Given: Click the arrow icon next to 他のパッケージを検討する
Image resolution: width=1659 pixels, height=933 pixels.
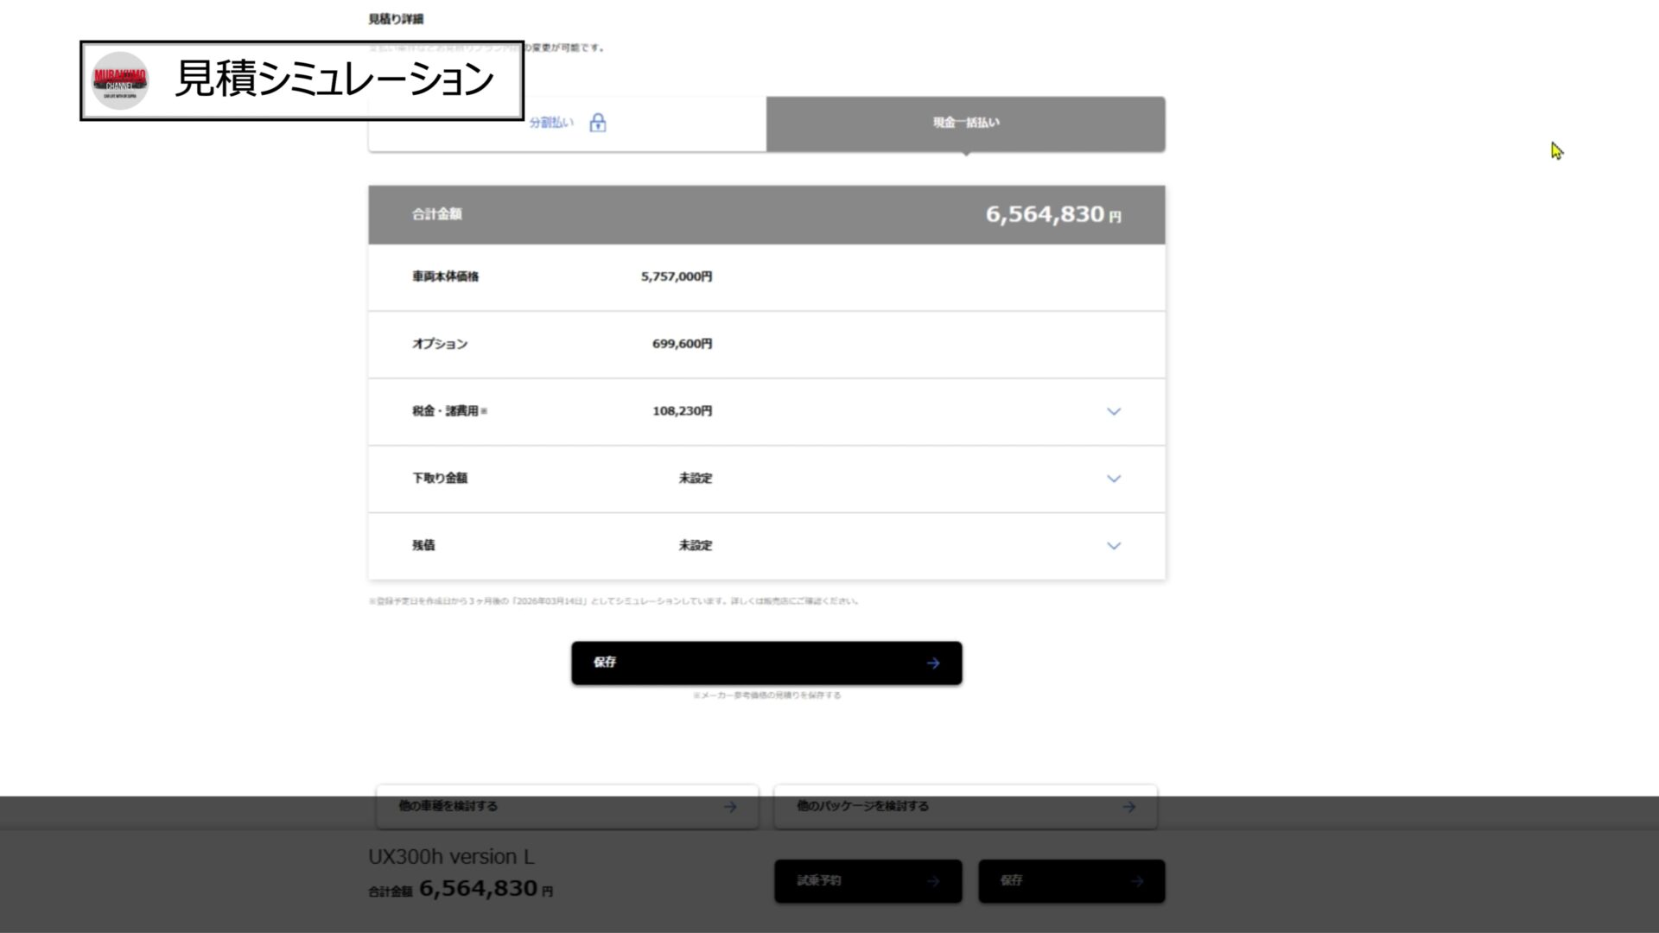Looking at the screenshot, I should (1128, 807).
